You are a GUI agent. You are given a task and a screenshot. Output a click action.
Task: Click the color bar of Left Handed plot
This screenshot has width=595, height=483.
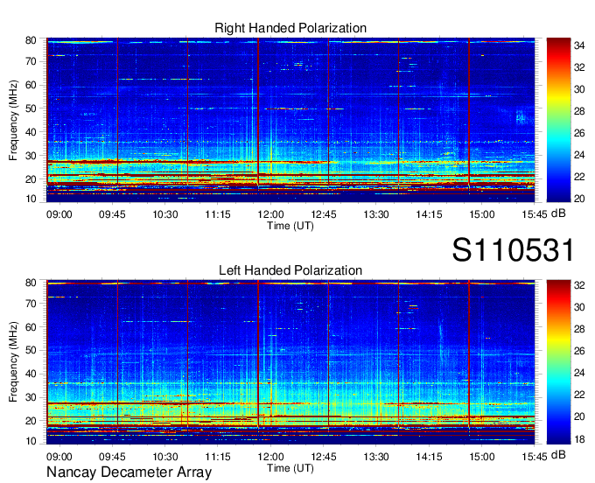pyautogui.click(x=558, y=362)
